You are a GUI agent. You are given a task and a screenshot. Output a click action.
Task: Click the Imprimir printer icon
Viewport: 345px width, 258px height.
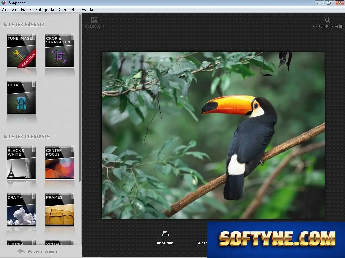point(165,234)
